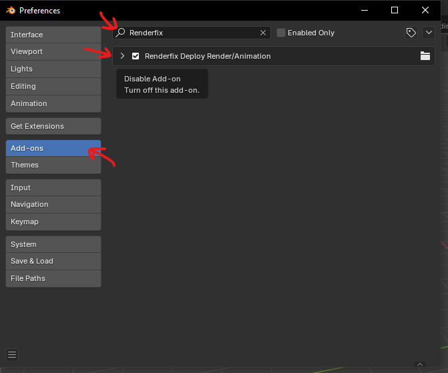This screenshot has height=373, width=448.
Task: Switch to the Themes section
Action: 53,165
